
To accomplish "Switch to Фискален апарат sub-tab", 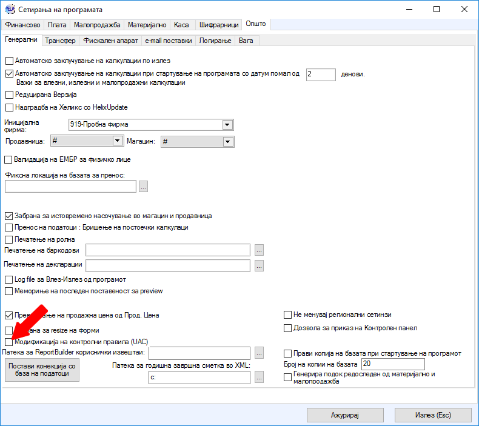I will [x=110, y=41].
